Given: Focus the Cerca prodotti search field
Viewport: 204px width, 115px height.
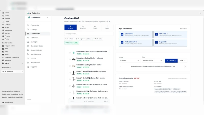Looking at the screenshot, I should point(89,34).
